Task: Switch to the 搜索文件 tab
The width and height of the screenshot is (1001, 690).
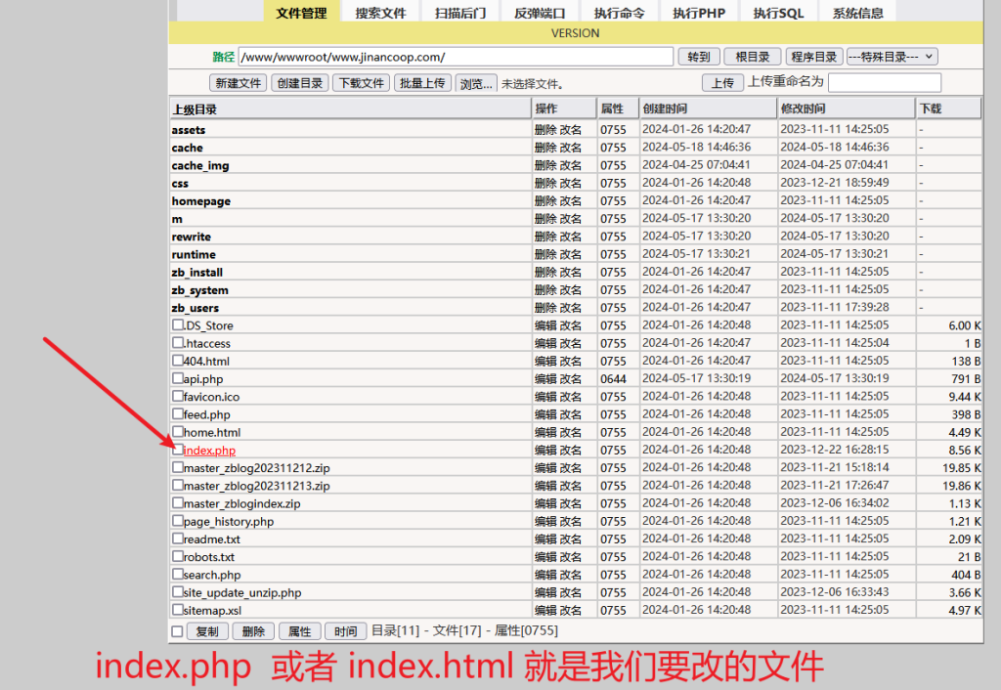Action: click(x=380, y=13)
